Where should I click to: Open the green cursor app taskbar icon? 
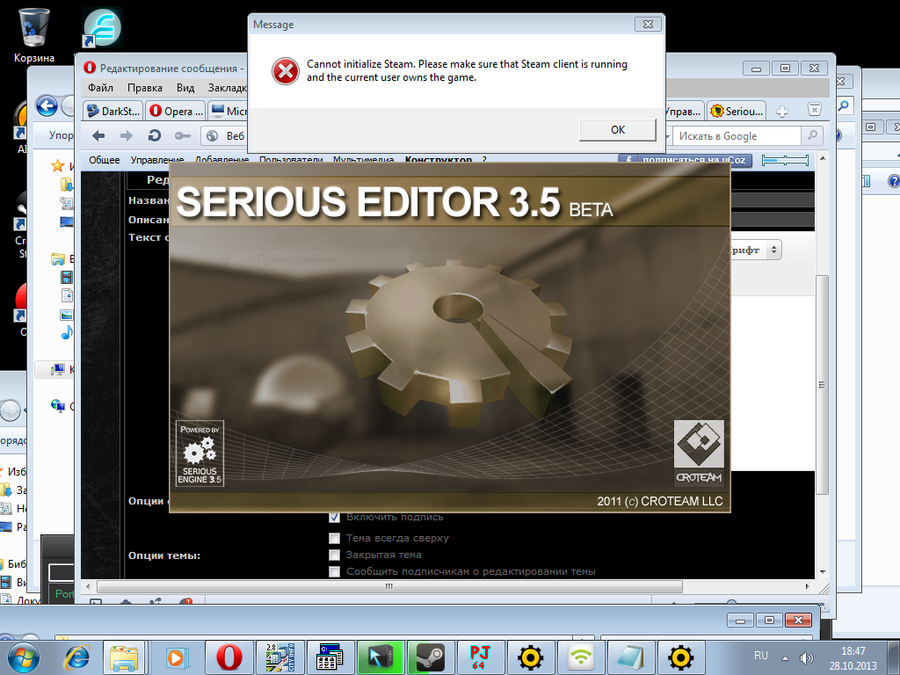pyautogui.click(x=380, y=657)
